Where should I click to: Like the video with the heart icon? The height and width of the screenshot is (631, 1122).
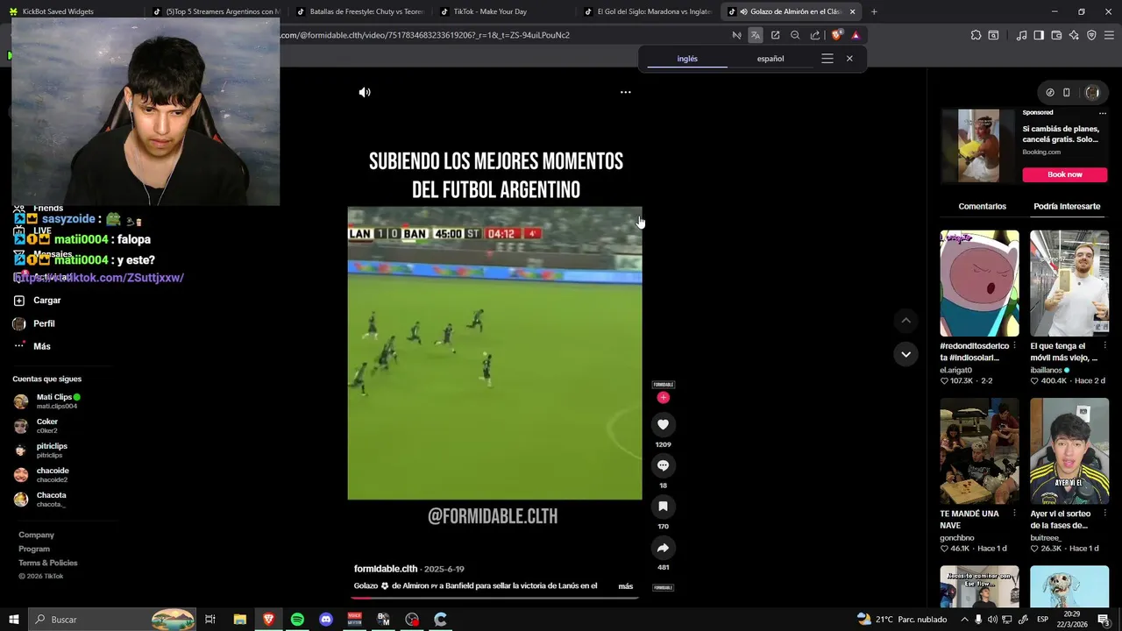pos(663,424)
